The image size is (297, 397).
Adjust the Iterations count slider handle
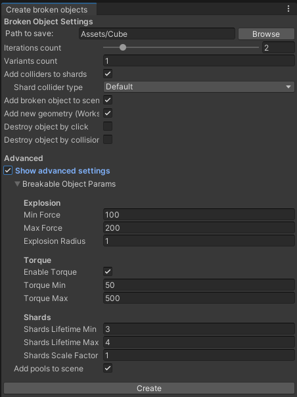tap(123, 47)
